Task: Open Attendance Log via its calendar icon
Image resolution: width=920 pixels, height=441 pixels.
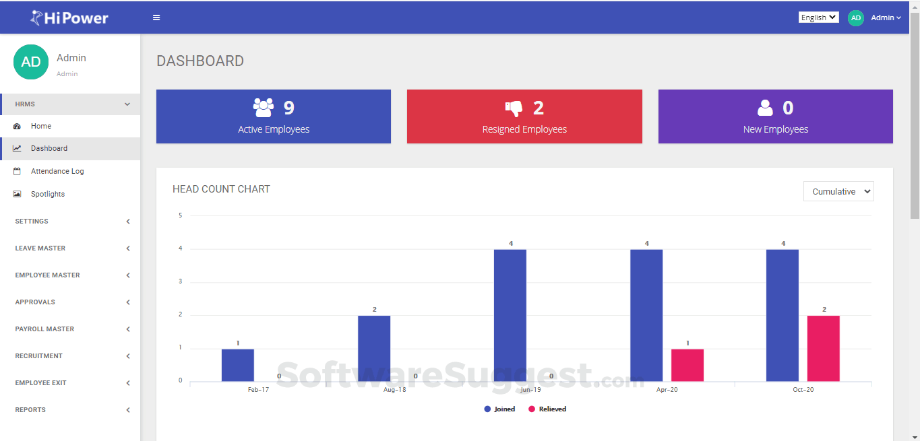Action: pos(16,171)
